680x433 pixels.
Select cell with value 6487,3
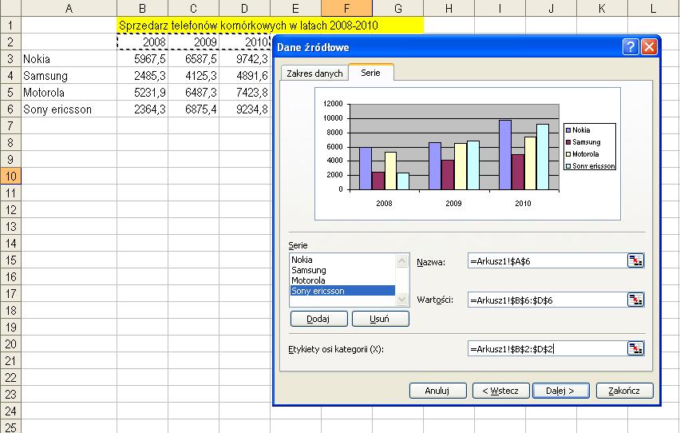[193, 93]
